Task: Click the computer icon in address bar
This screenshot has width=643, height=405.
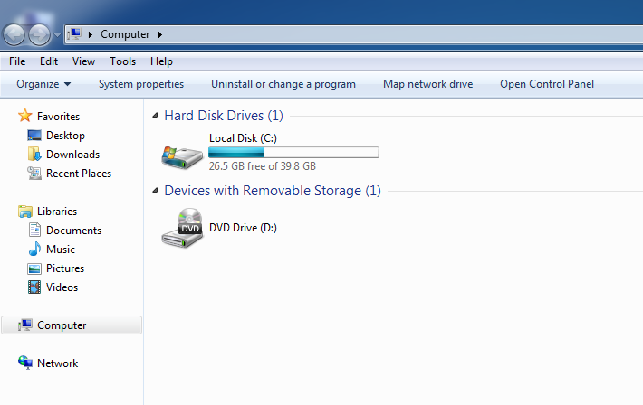Action: tap(74, 34)
